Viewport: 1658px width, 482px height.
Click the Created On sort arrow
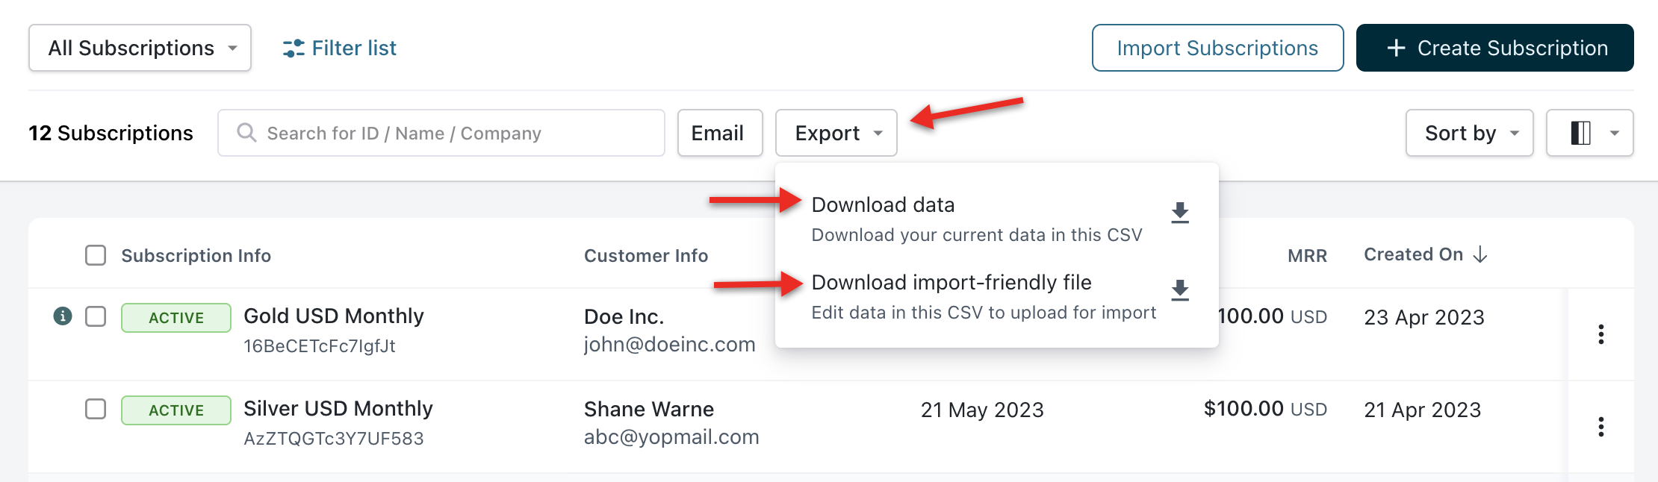tap(1480, 255)
